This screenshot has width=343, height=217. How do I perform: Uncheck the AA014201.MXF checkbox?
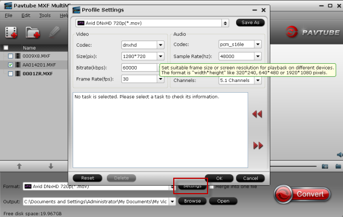tap(10, 65)
